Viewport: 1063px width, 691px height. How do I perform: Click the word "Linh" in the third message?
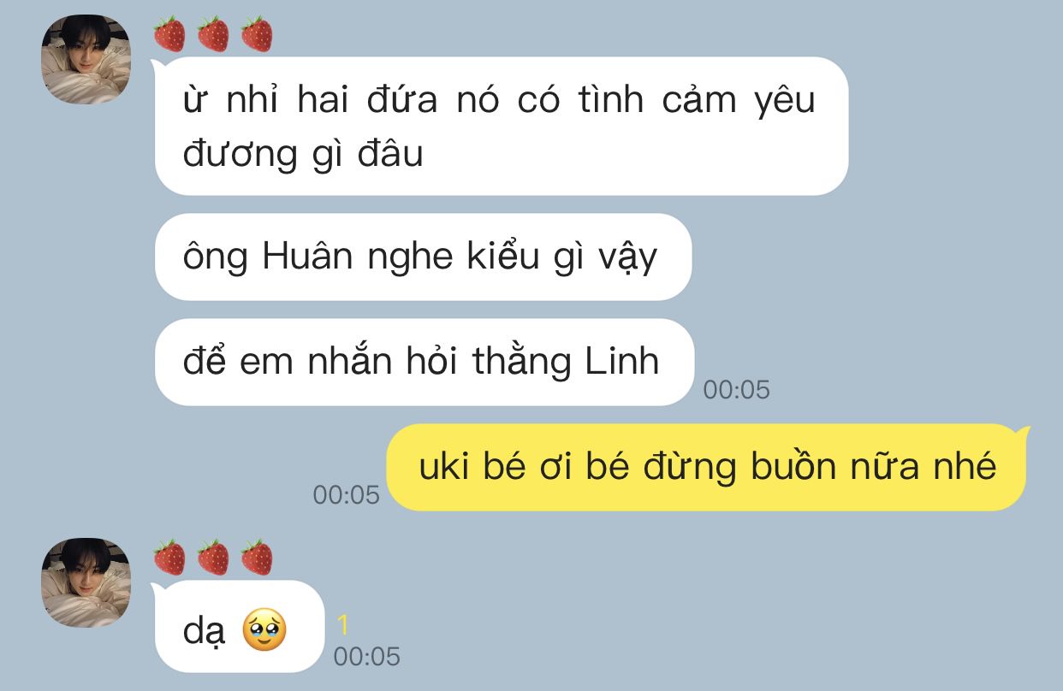point(622,362)
